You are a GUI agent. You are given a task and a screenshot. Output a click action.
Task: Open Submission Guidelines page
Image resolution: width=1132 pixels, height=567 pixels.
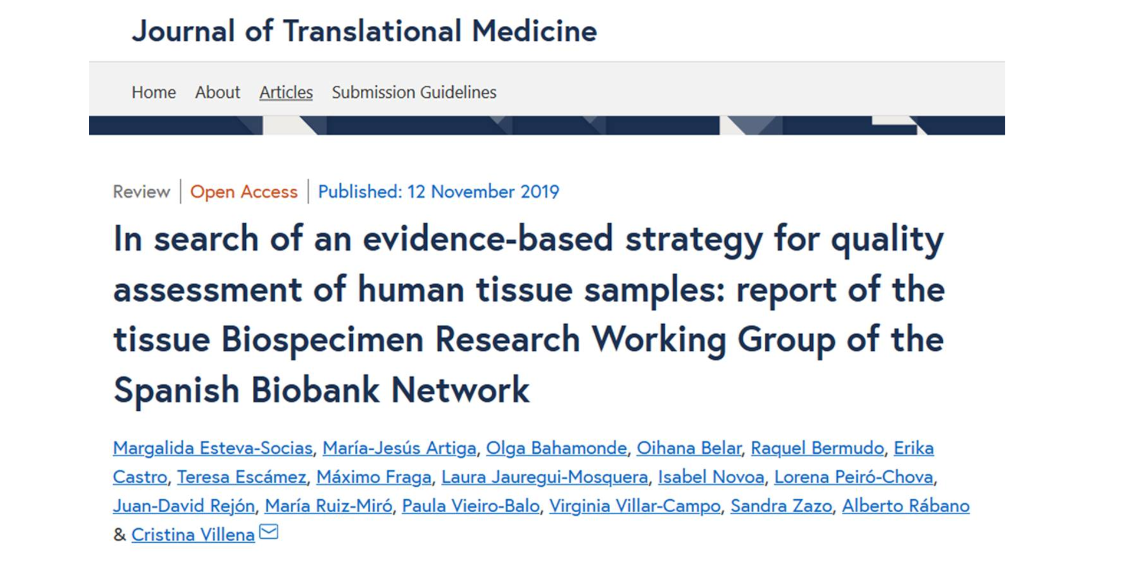(414, 93)
